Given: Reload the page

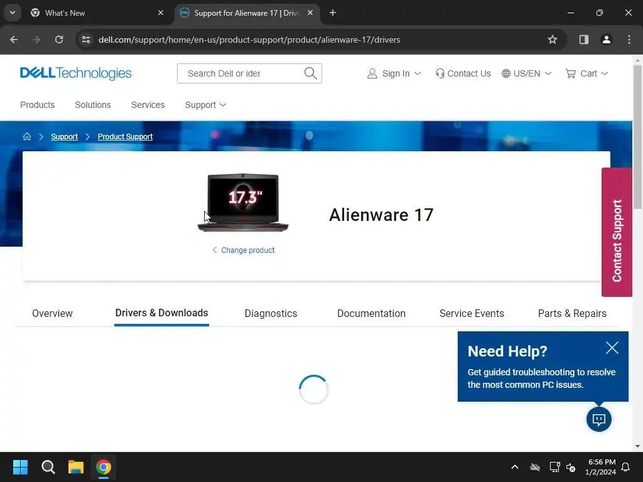Looking at the screenshot, I should pos(59,40).
